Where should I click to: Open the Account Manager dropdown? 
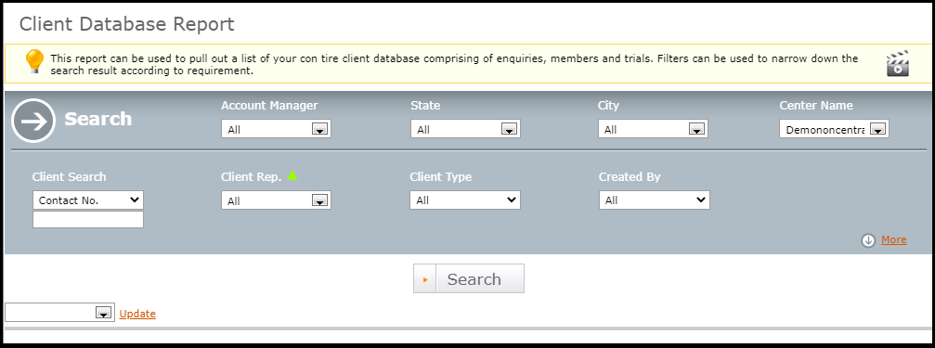pos(276,129)
